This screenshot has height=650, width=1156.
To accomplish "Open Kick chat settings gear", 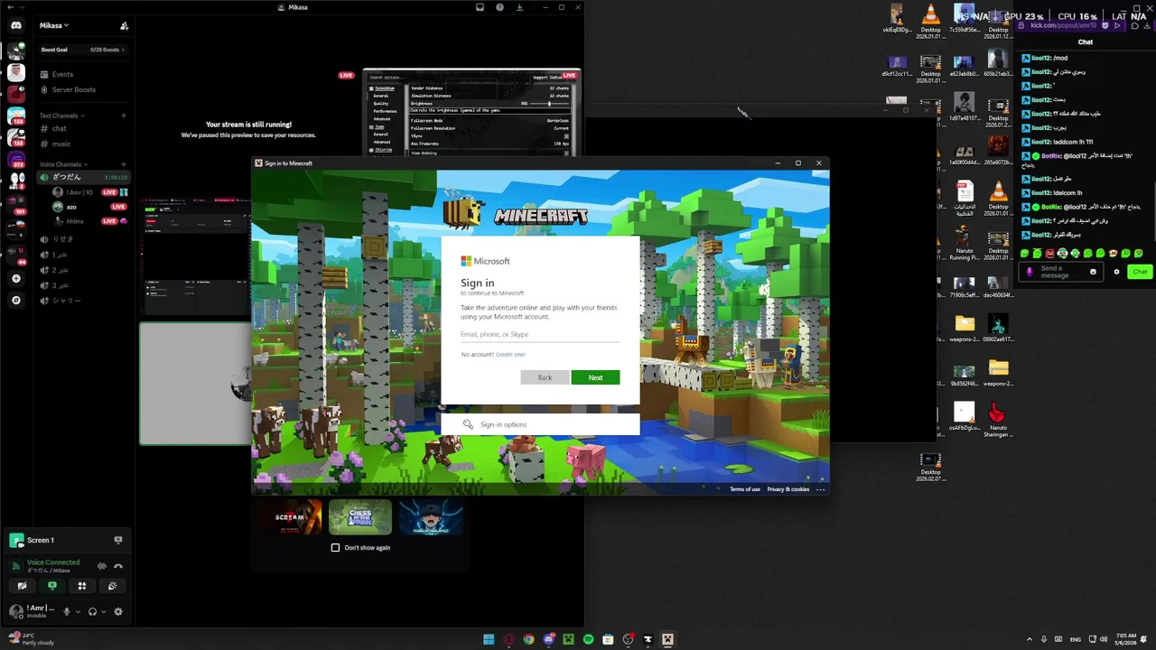I will [x=1116, y=272].
